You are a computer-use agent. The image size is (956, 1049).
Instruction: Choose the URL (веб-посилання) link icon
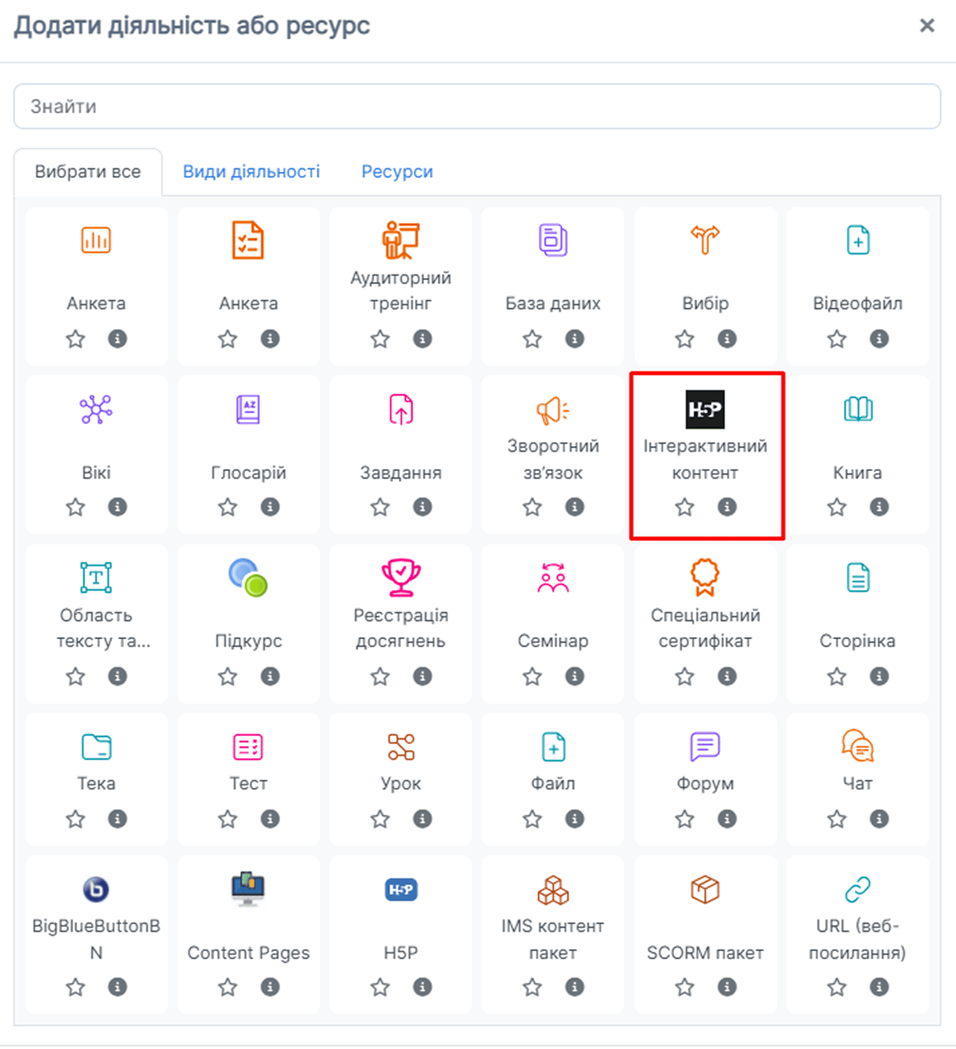point(857,889)
